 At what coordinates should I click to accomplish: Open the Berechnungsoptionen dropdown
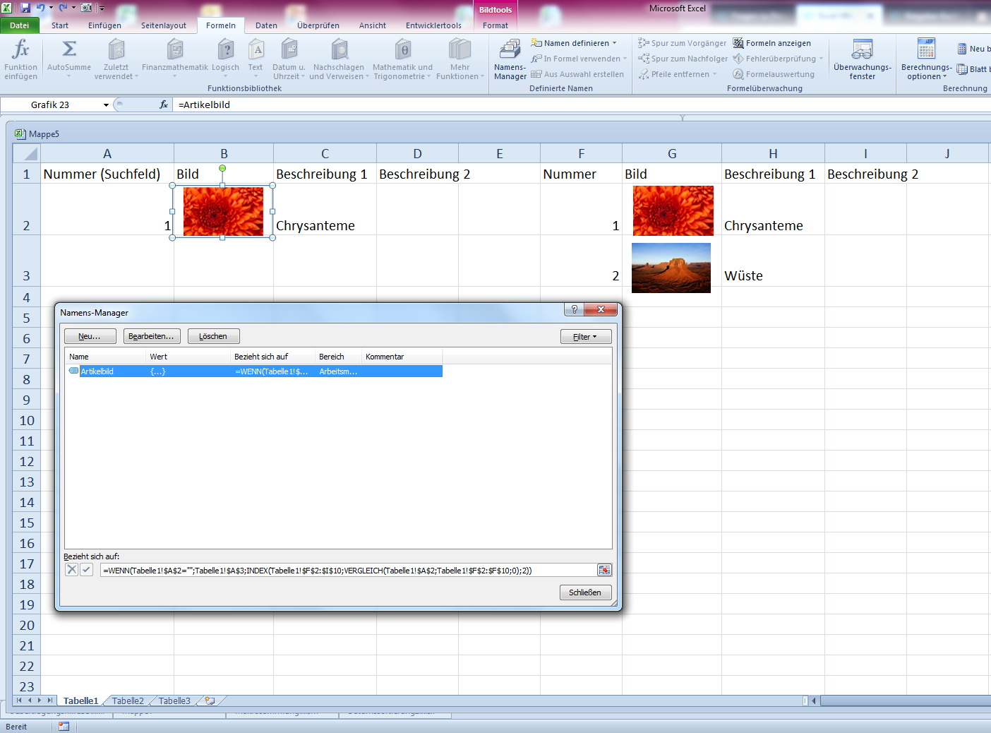925,59
